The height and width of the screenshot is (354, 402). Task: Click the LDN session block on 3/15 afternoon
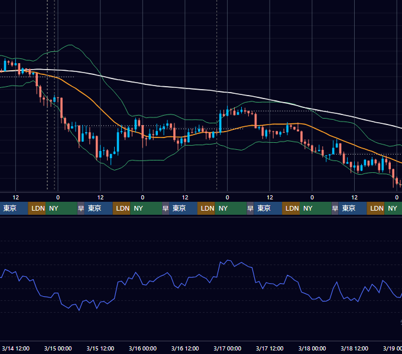click(x=122, y=208)
